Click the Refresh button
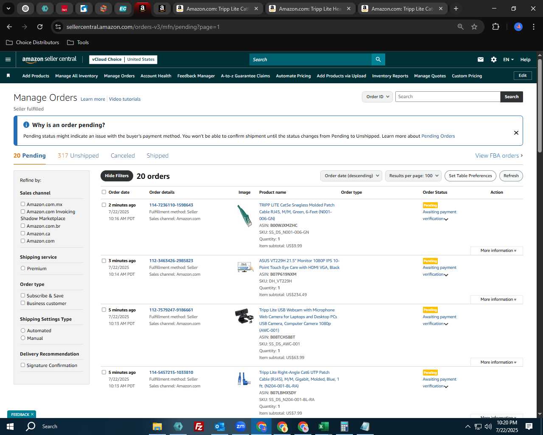This screenshot has height=435, width=543. point(511,176)
